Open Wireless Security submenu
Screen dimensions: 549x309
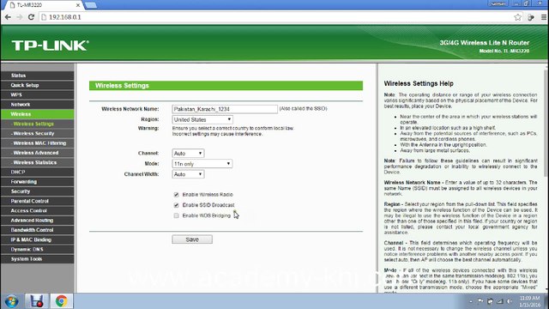[x=38, y=134]
